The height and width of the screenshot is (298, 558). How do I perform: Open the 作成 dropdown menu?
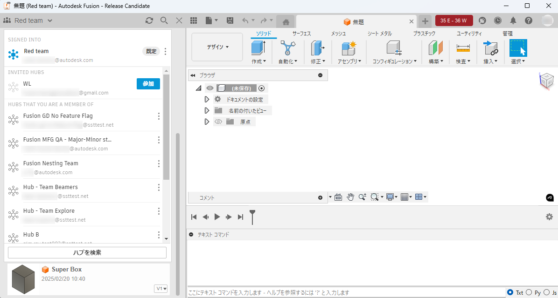259,61
